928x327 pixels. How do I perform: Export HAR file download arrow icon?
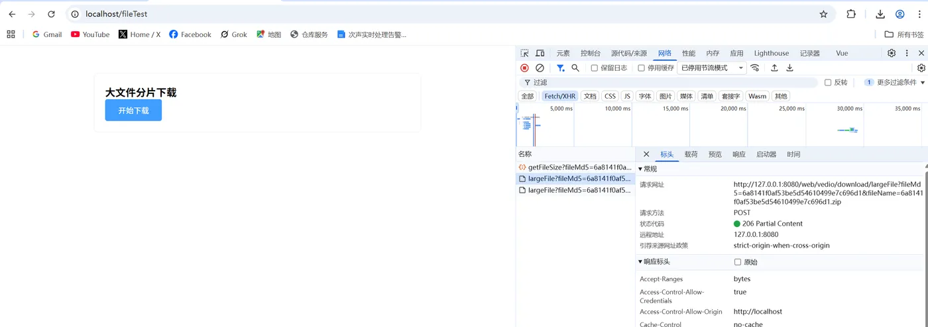[x=790, y=68]
